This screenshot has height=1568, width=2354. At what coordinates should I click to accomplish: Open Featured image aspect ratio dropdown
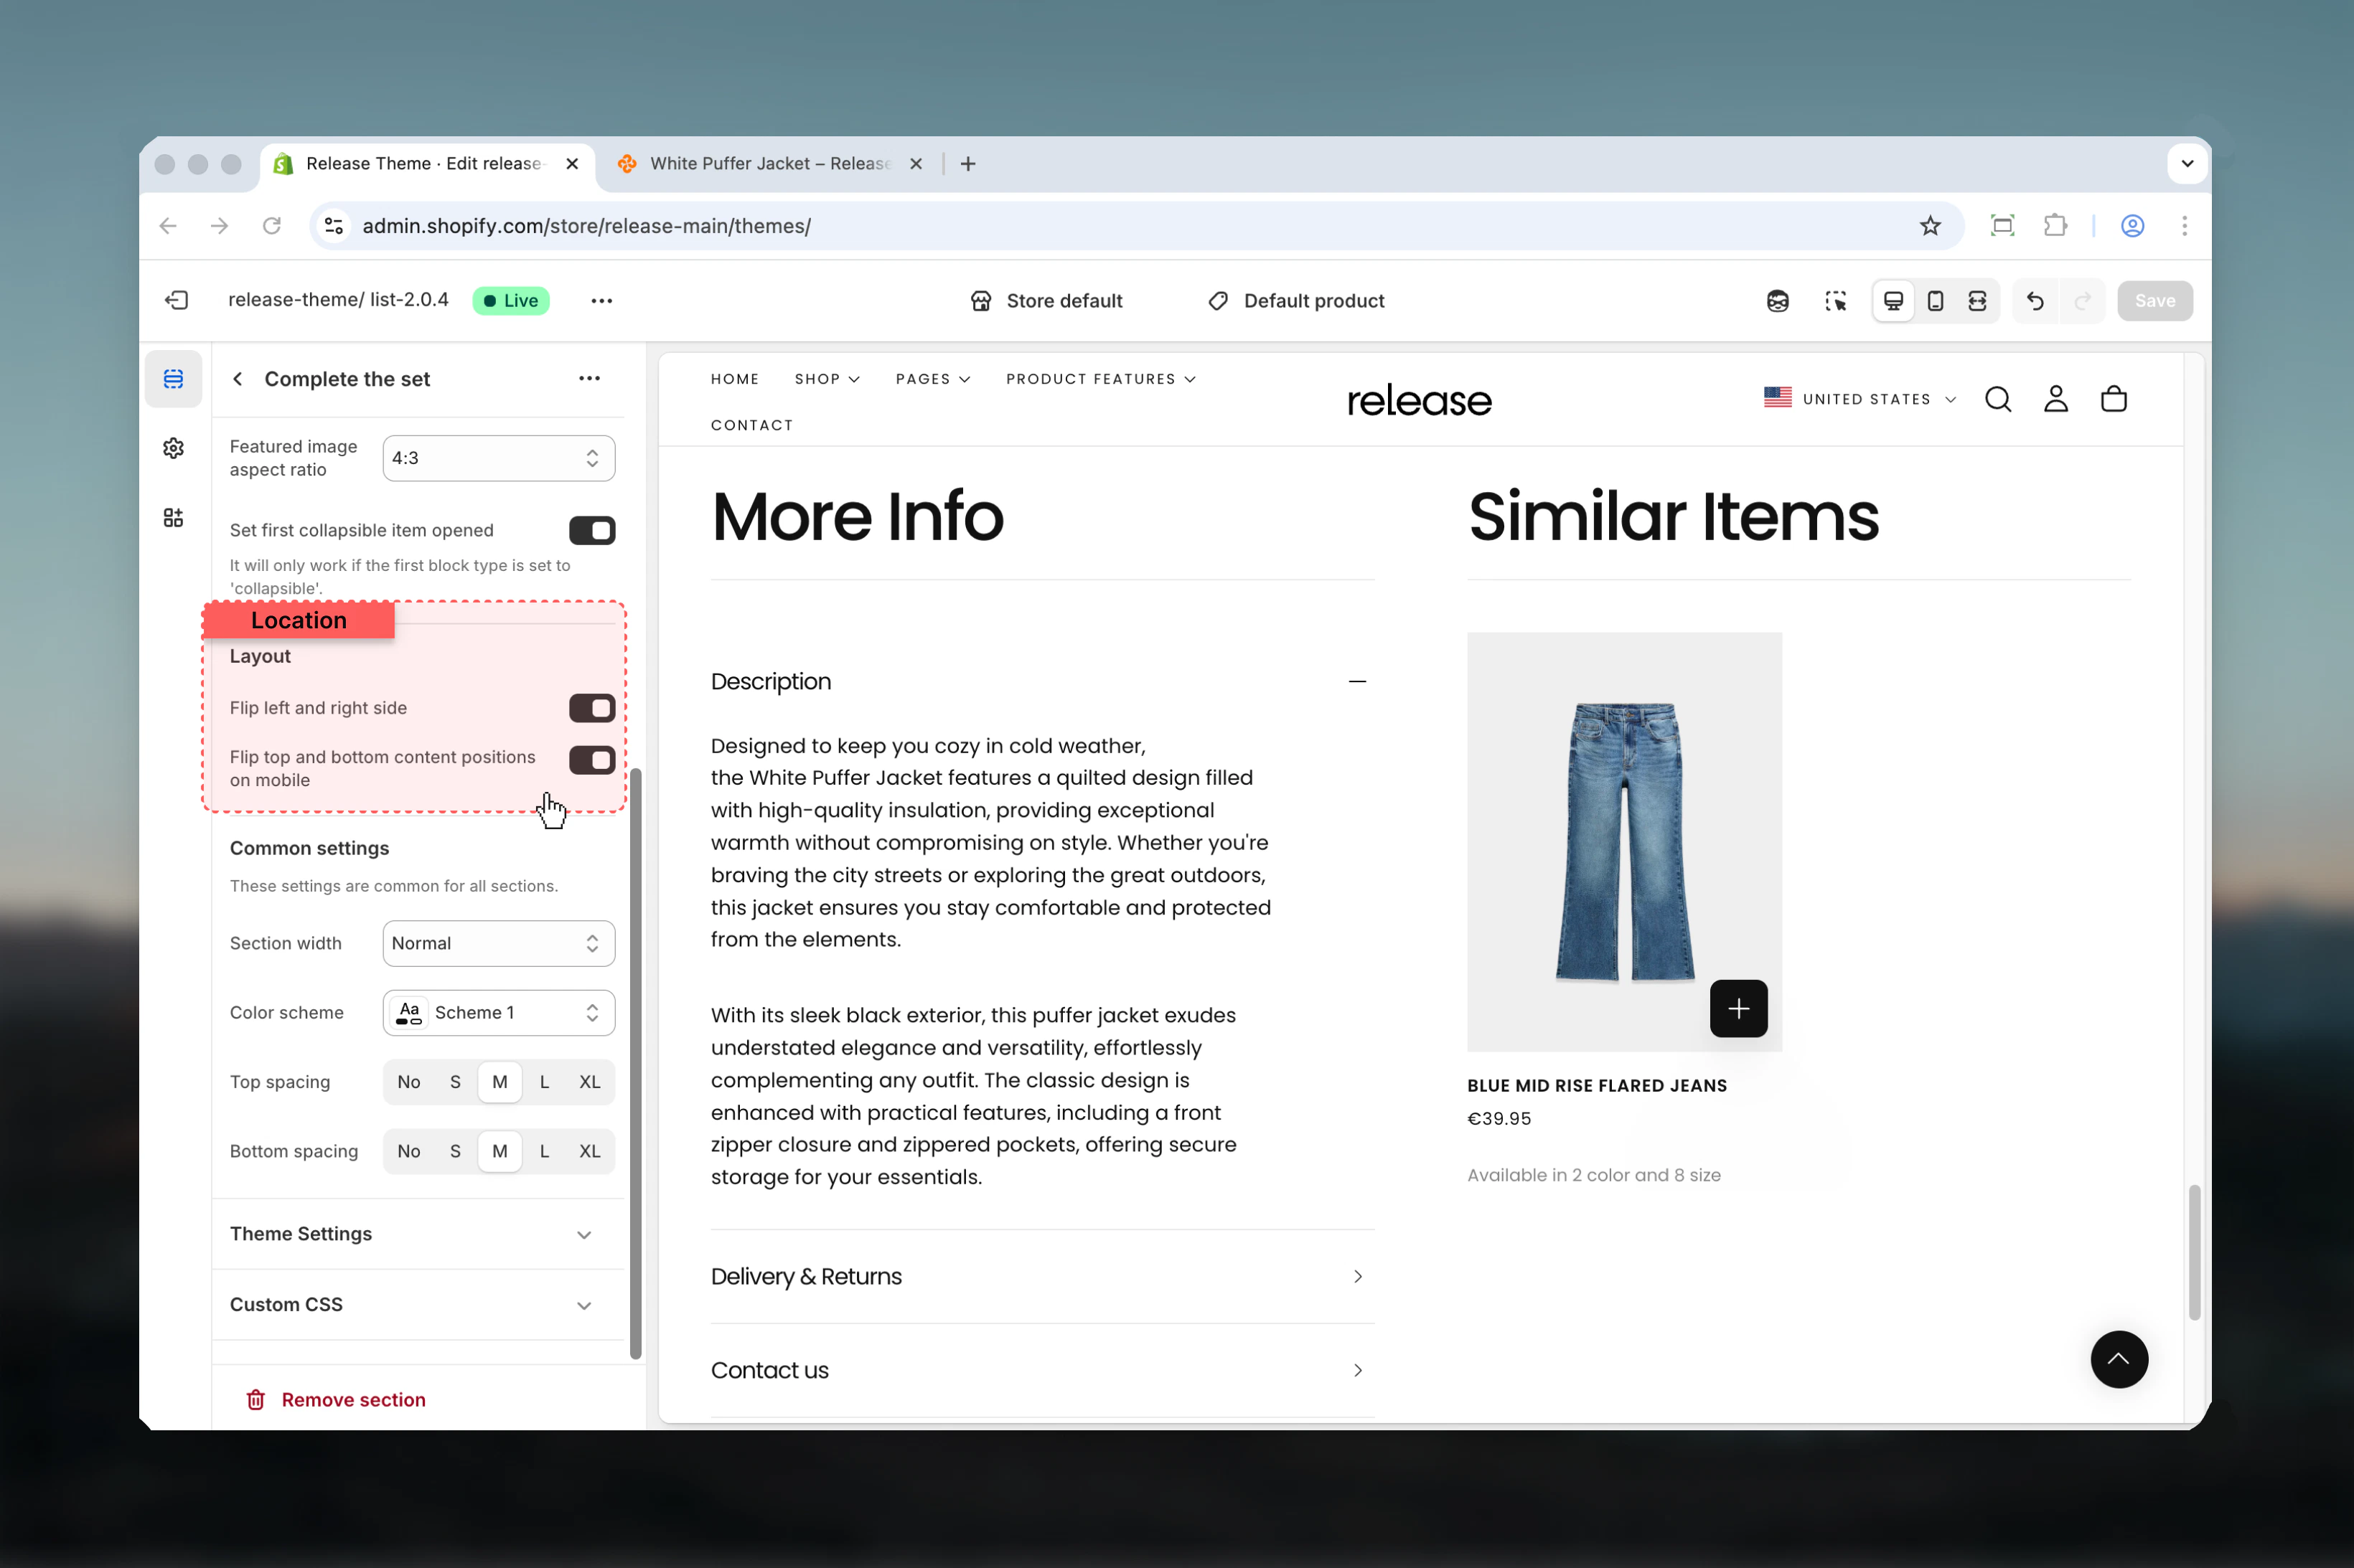click(x=498, y=458)
